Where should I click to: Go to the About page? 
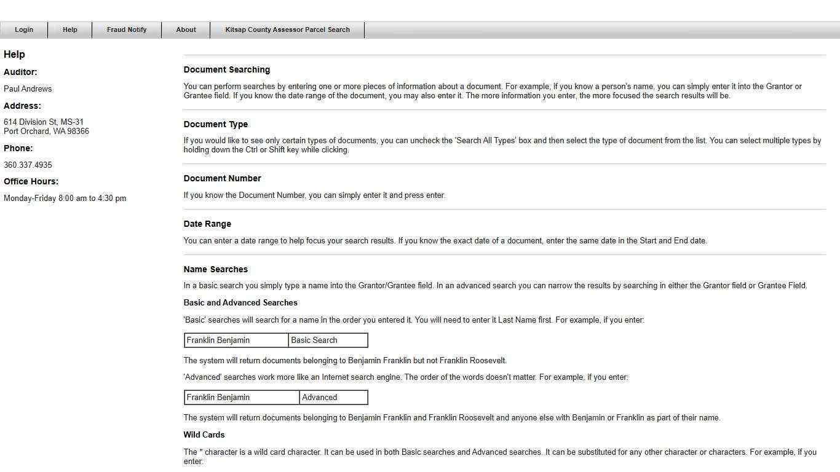pos(186,29)
